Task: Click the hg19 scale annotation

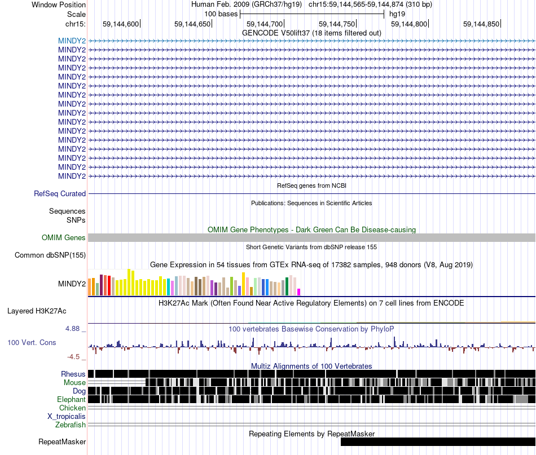Action: tap(397, 14)
